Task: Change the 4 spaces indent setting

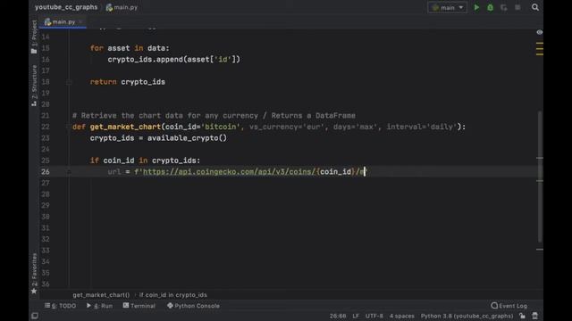Action: coord(401,316)
